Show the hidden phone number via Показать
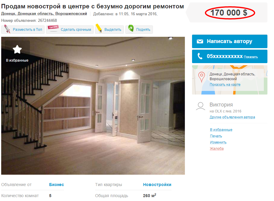The image size is (274, 201). 251,57
